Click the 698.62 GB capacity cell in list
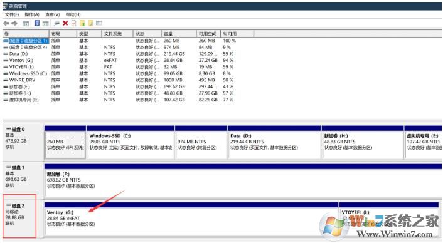The image size is (443, 243). 174,86
